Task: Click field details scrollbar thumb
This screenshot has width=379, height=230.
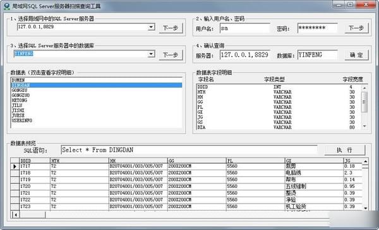Action: [364, 101]
